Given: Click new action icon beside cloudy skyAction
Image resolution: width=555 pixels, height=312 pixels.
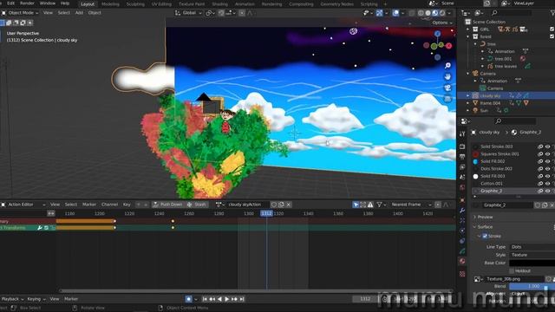Looking at the screenshot, I should [x=281, y=205].
